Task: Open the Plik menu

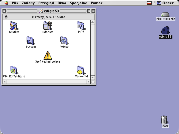Action: coord(15,3)
